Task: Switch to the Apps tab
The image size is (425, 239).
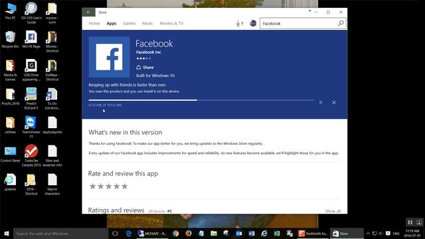Action: (x=112, y=23)
